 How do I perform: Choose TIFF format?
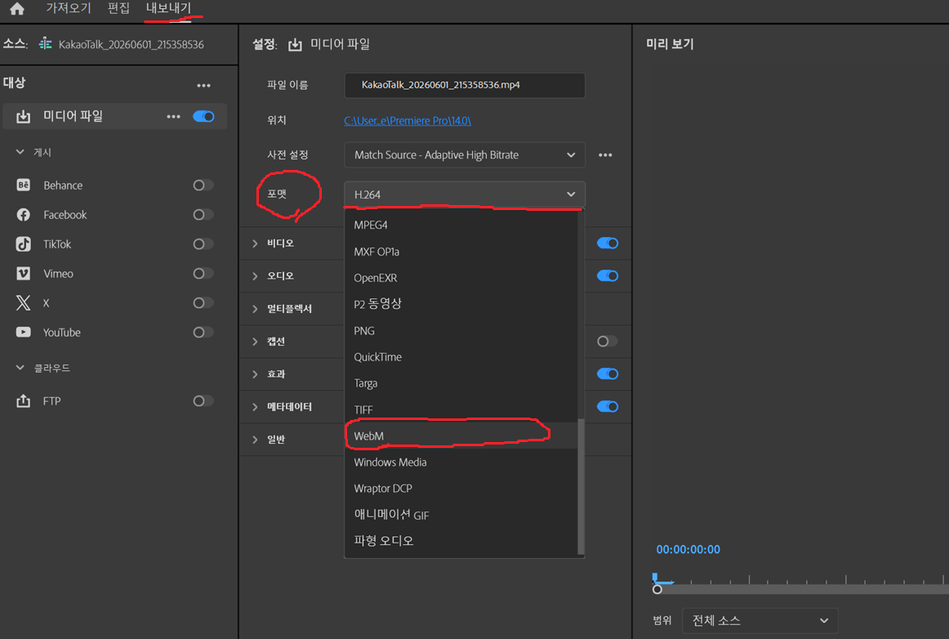point(461,409)
